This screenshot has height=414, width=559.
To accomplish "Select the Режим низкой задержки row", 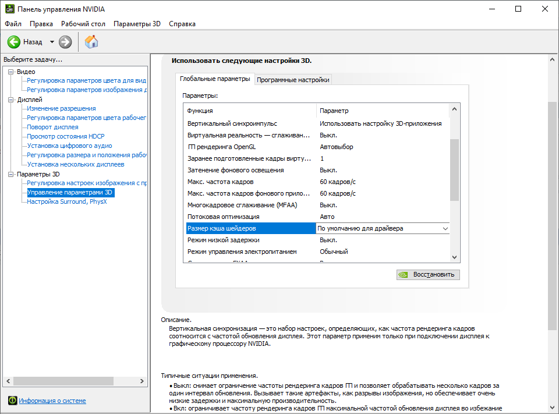I will [318, 240].
